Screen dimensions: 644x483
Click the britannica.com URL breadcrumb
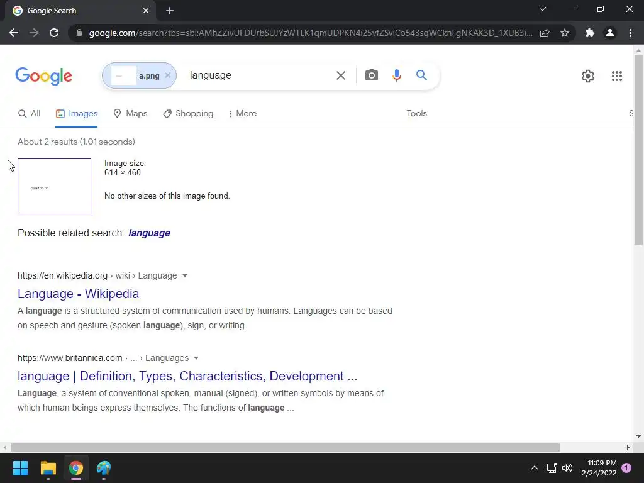click(x=103, y=358)
